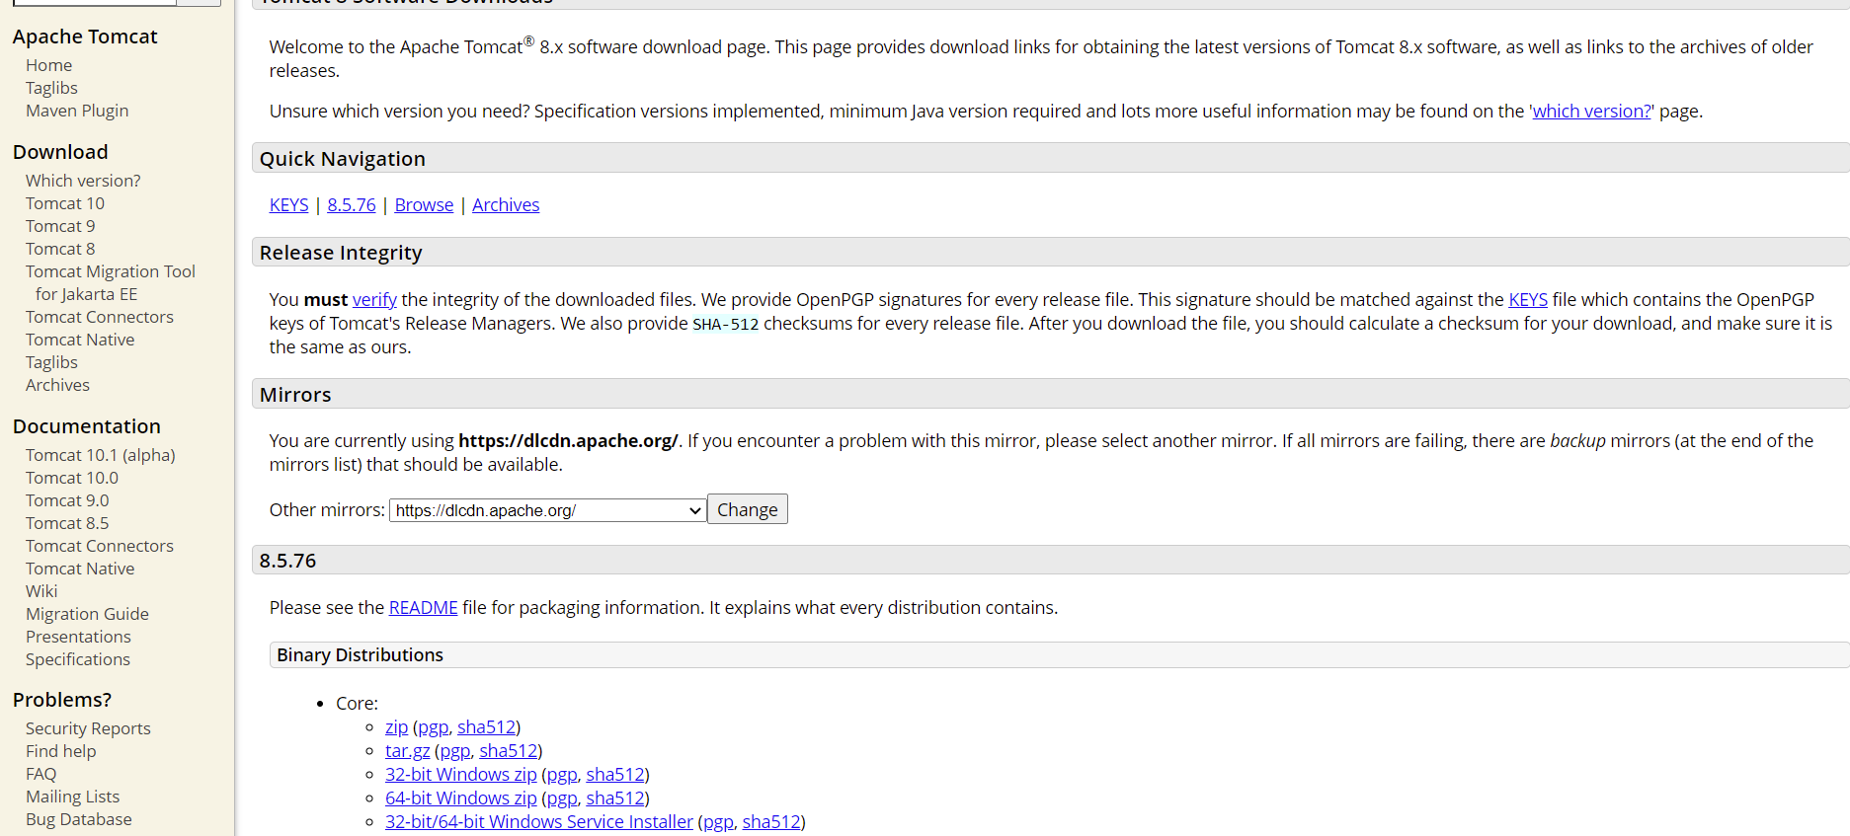
Task: Open the FAQ link
Action: tap(40, 774)
